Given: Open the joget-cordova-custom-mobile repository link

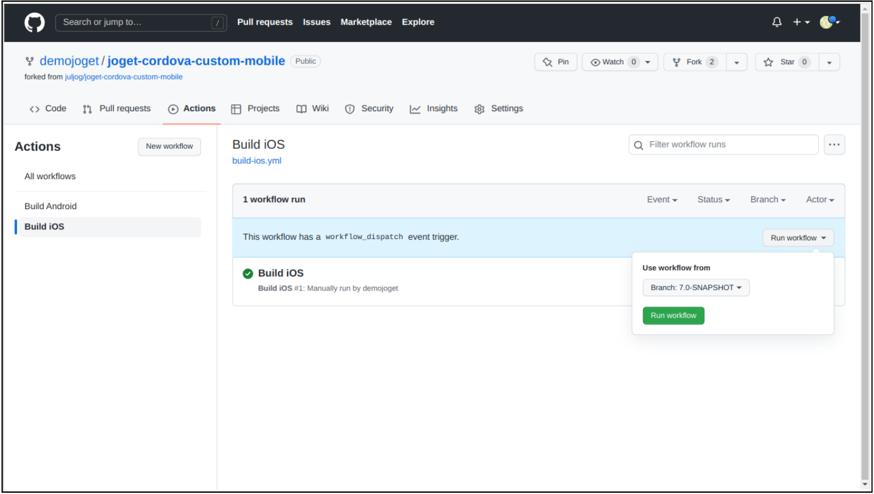Looking at the screenshot, I should pos(196,61).
